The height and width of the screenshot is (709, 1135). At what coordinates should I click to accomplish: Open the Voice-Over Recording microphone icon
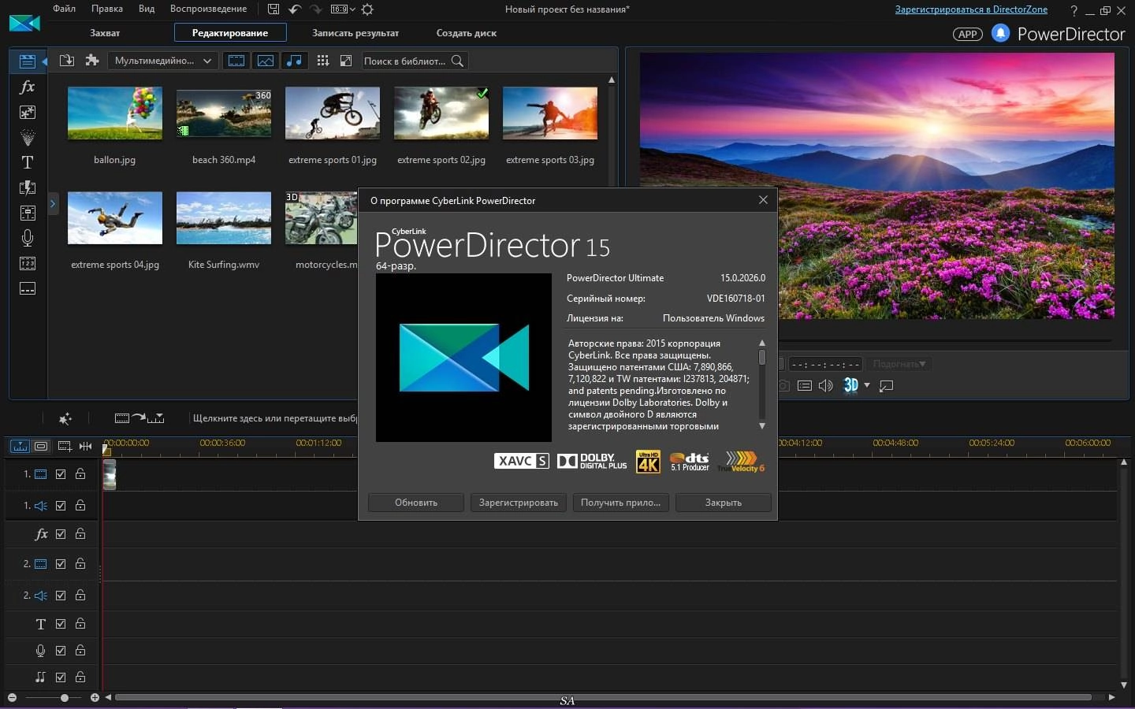point(28,238)
